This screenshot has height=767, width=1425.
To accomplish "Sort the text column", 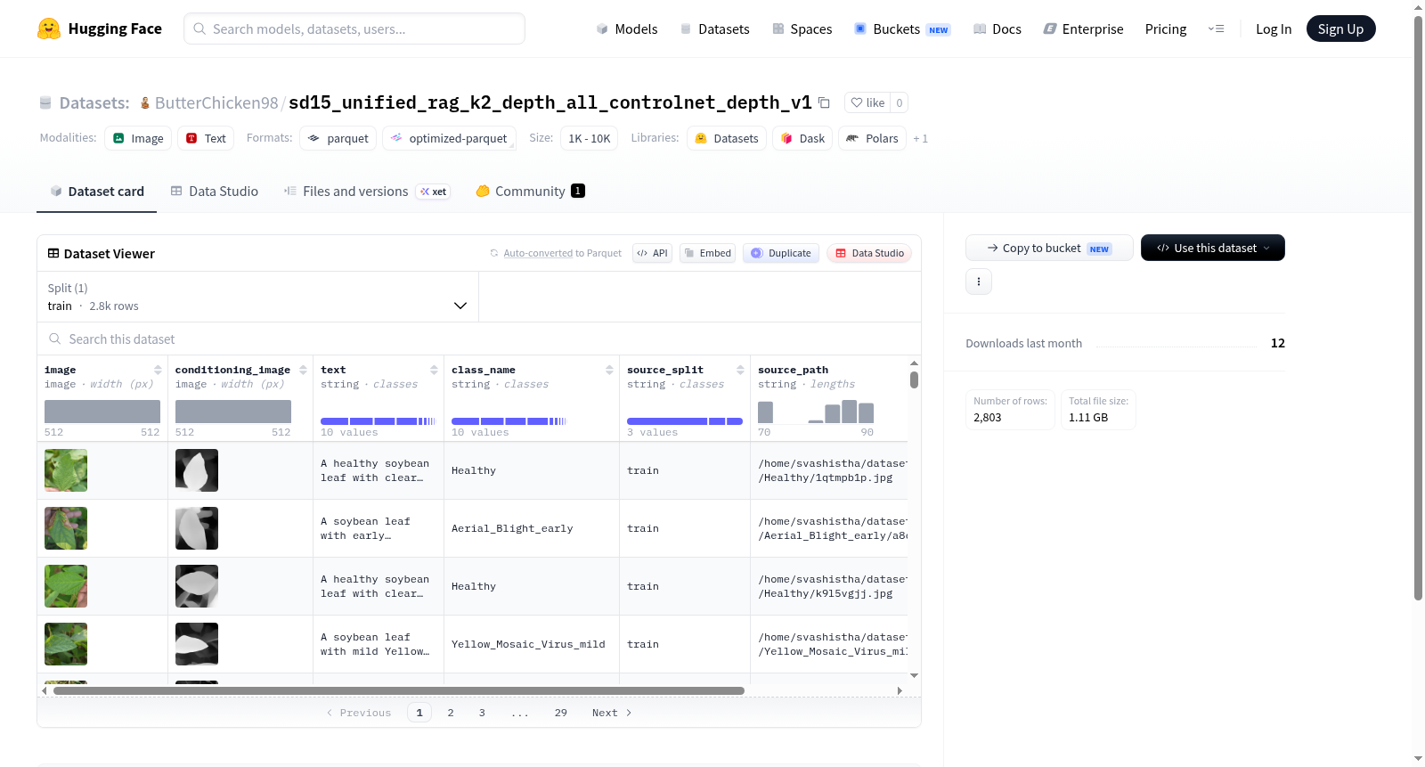I will pyautogui.click(x=434, y=370).
